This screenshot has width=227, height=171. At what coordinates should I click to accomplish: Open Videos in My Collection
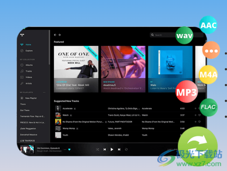pyautogui.click(x=29, y=77)
